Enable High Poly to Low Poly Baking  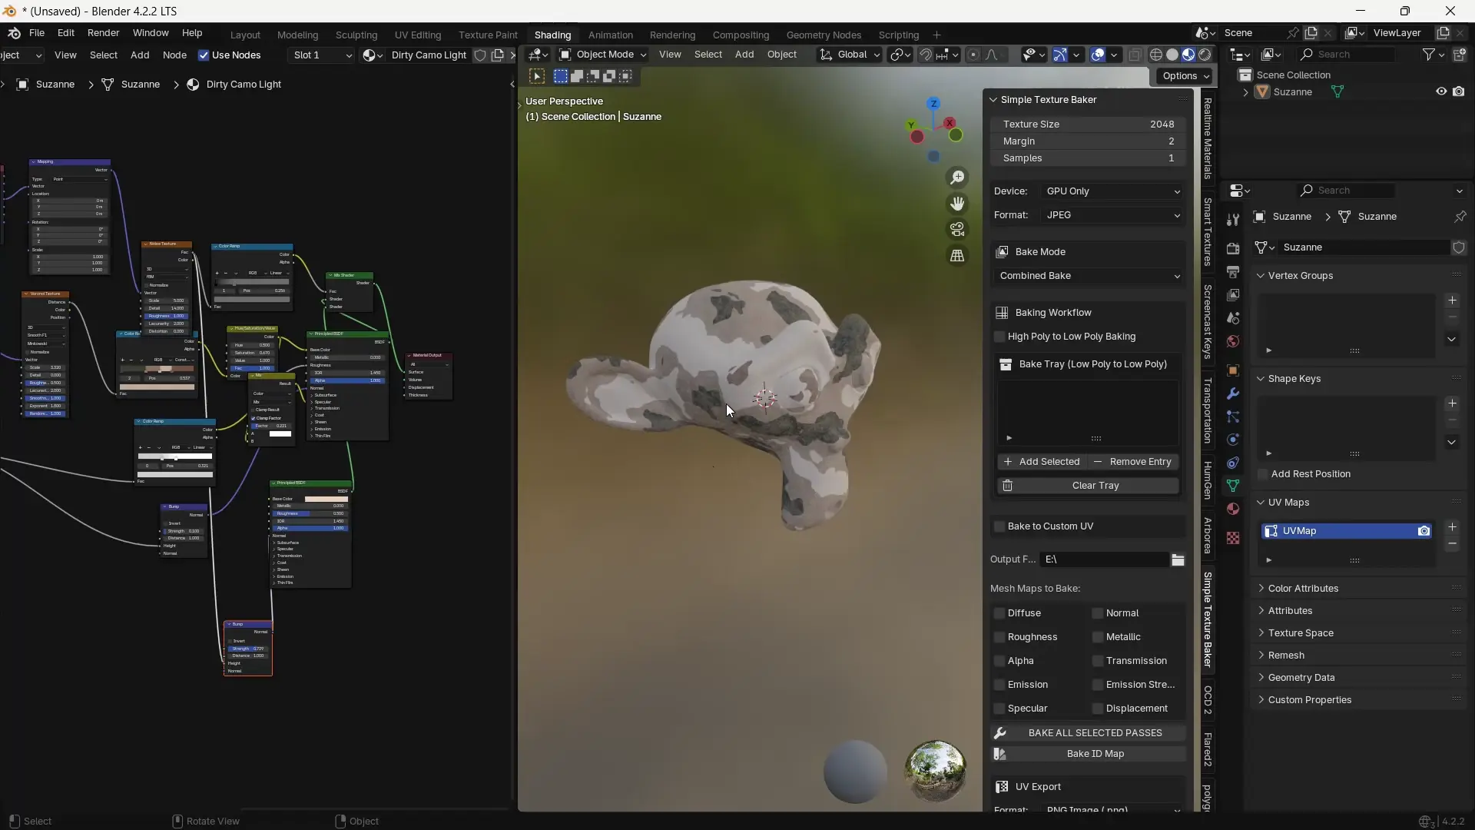point(999,337)
